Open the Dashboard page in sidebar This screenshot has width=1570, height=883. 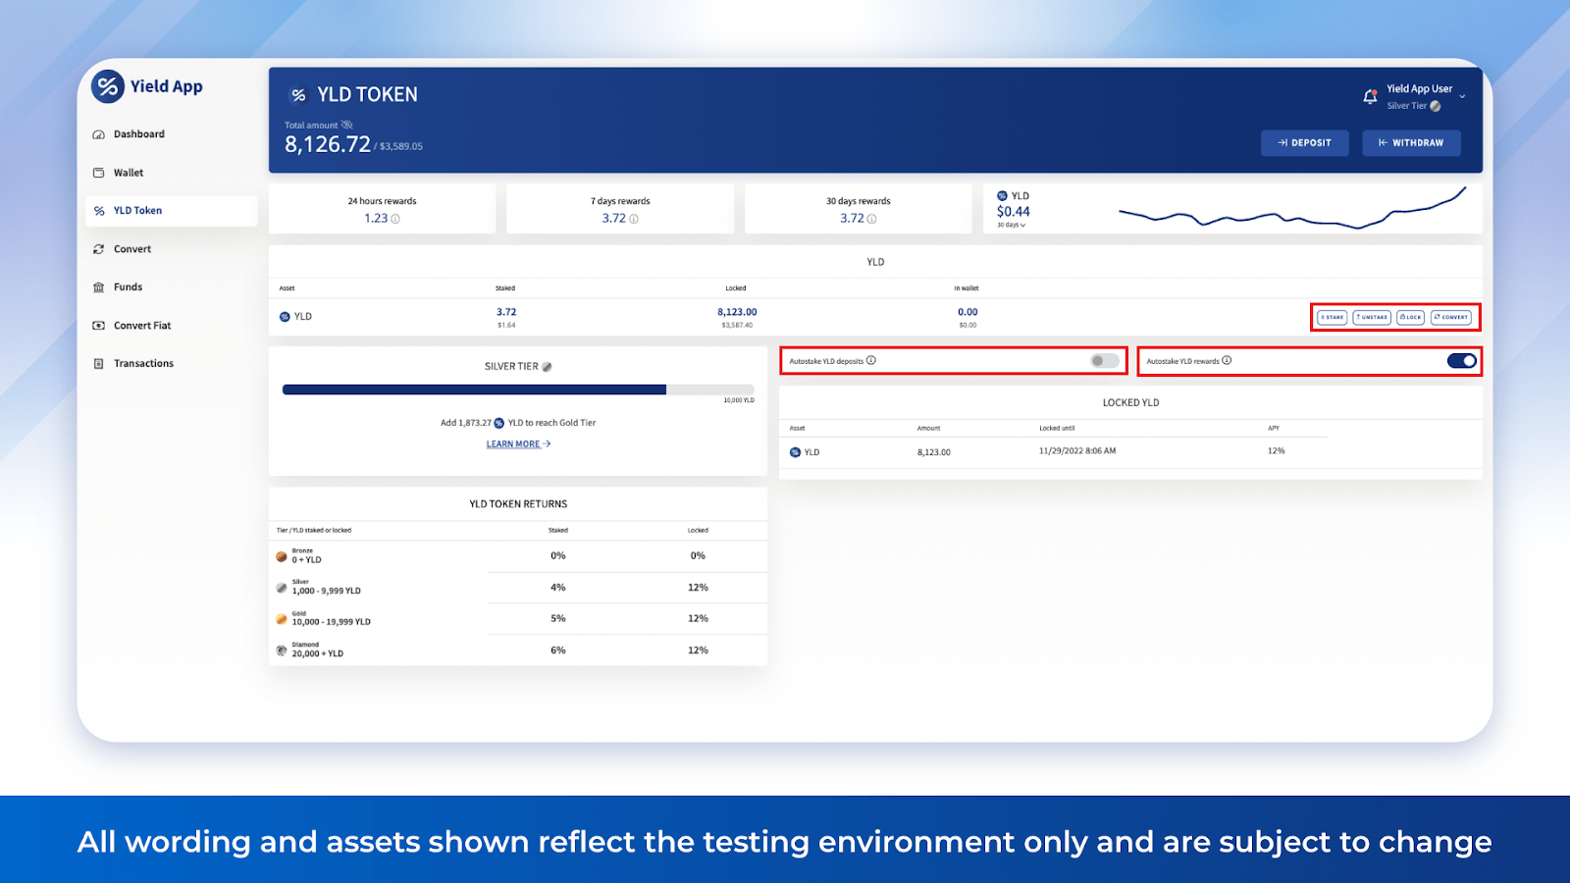pos(138,134)
